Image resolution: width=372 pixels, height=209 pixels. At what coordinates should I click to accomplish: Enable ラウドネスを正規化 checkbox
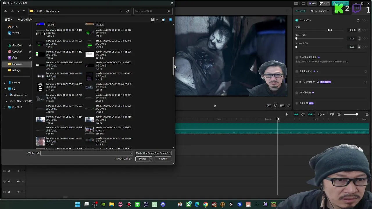296,57
